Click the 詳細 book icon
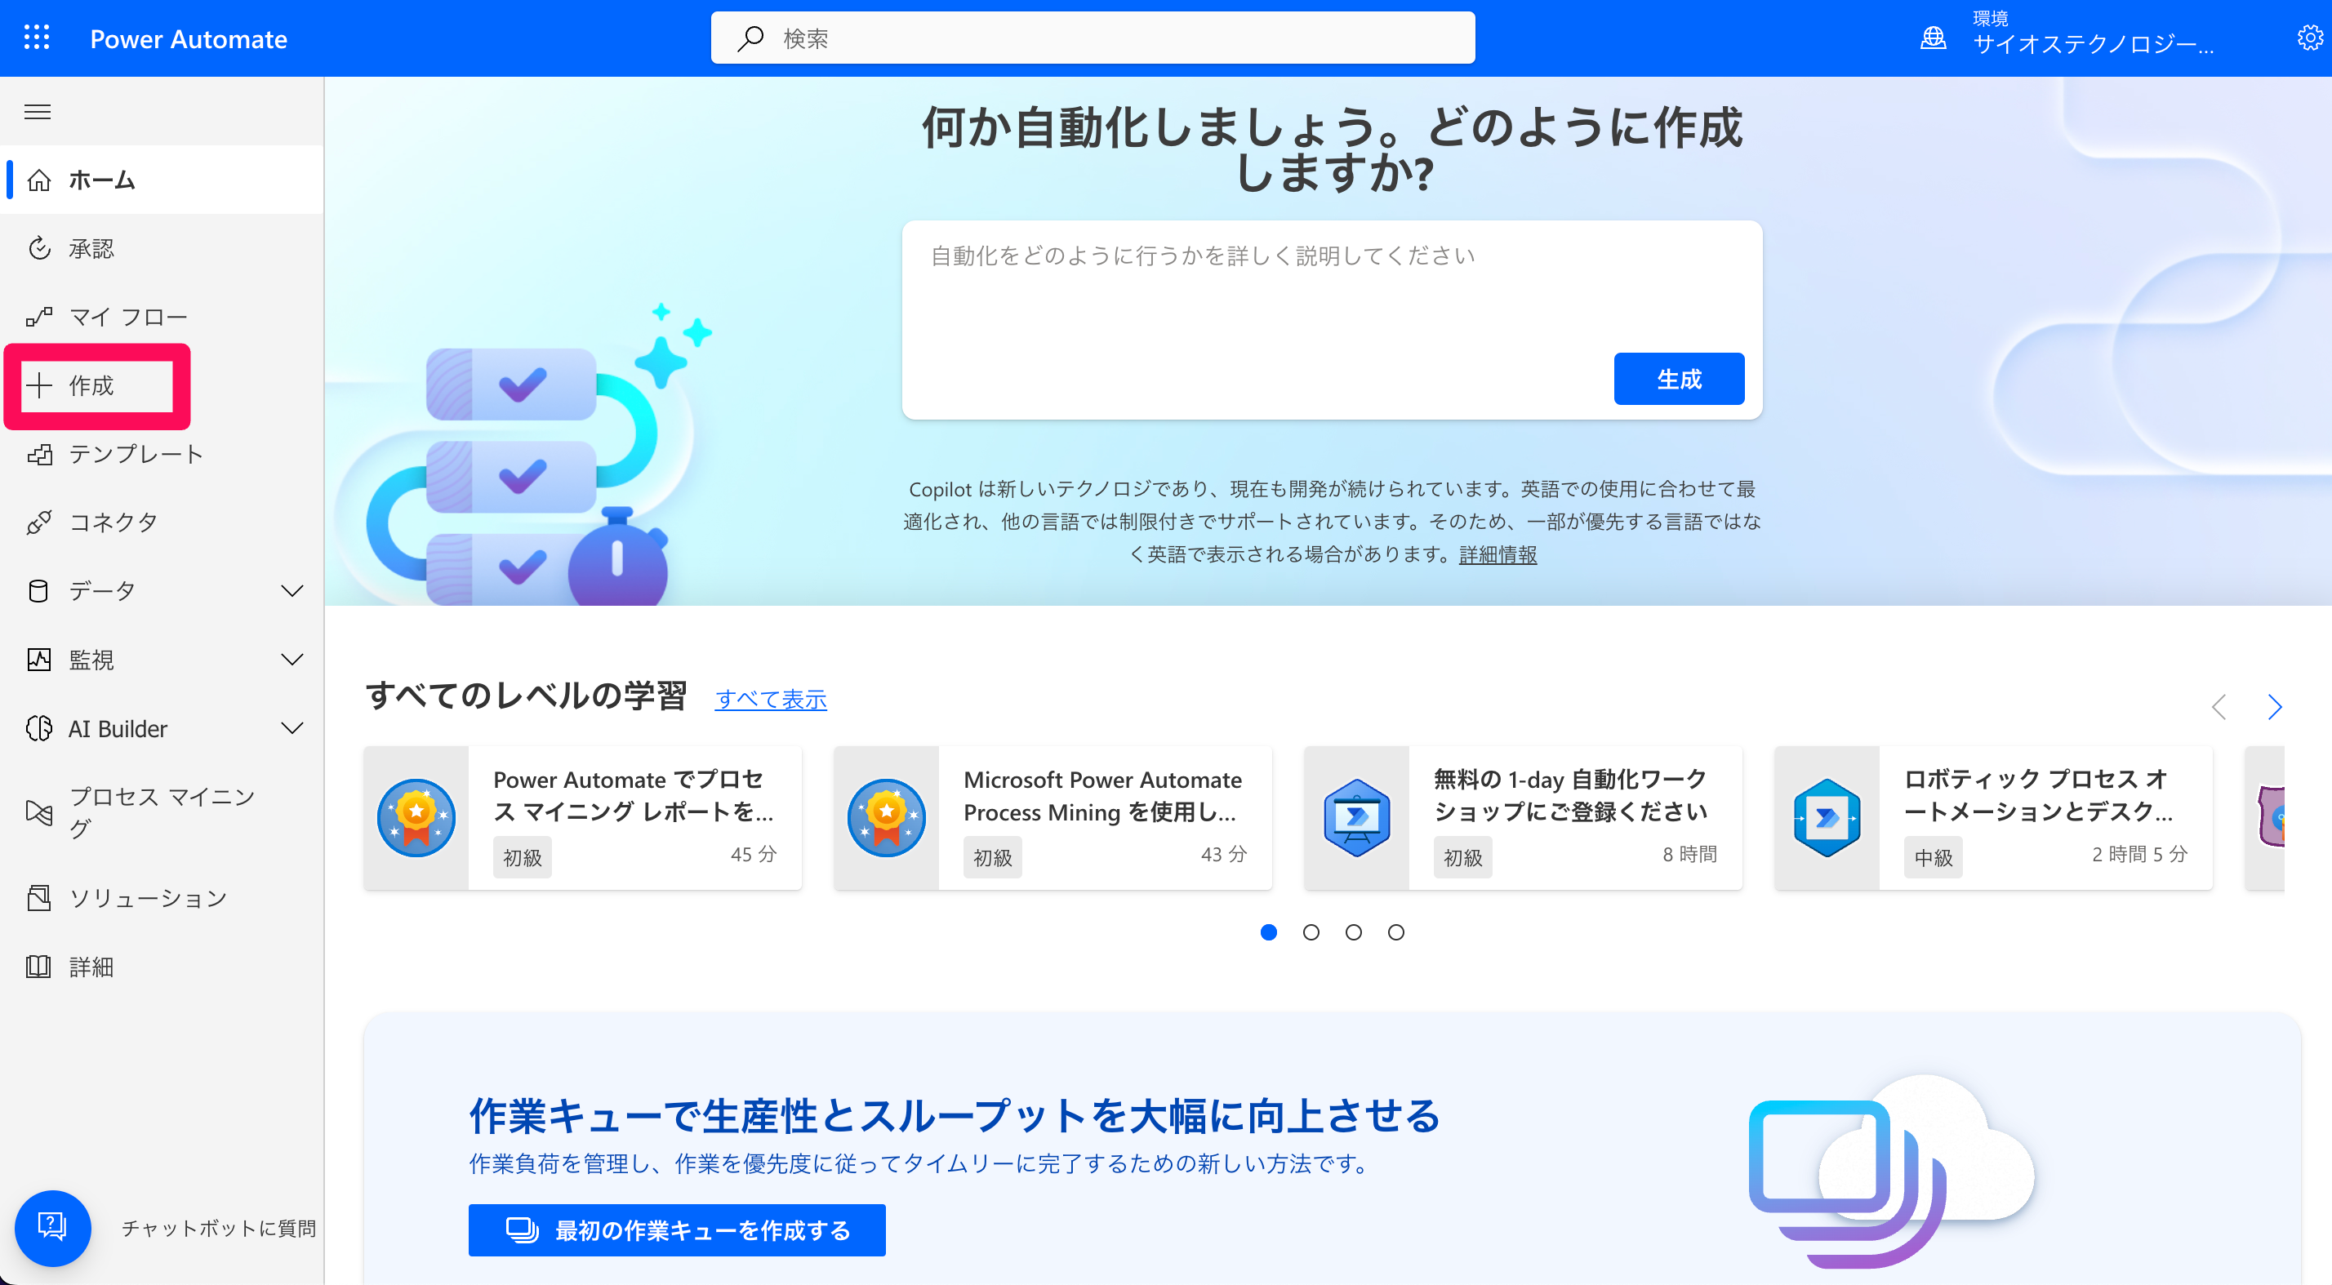 (x=39, y=967)
